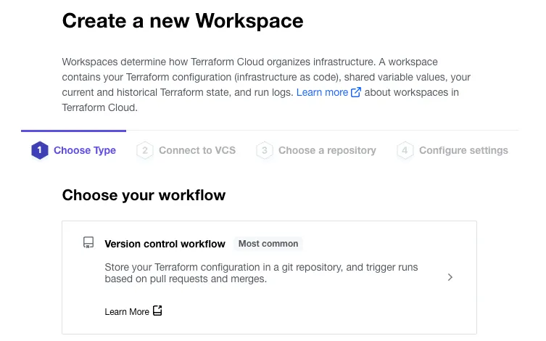Click the external link icon beside Learn more
The image size is (546, 341).
pos(356,93)
